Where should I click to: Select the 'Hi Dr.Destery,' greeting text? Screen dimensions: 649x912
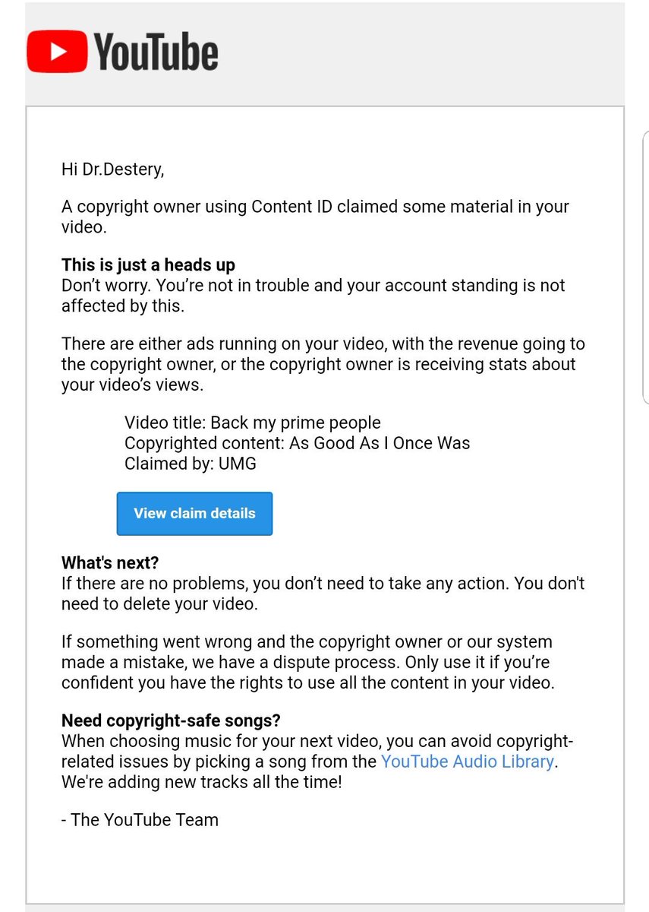(112, 169)
